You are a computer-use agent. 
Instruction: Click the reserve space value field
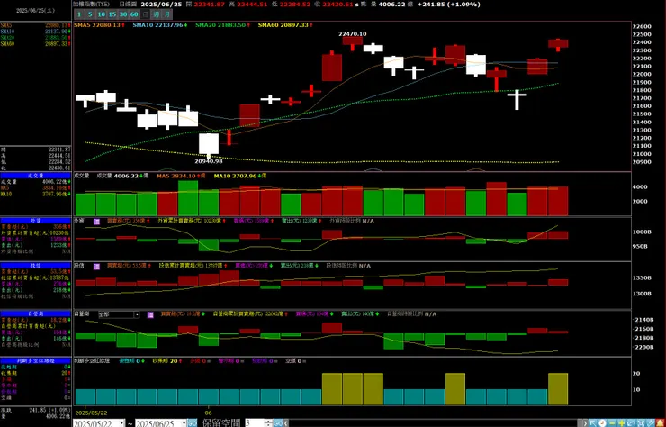point(255,423)
